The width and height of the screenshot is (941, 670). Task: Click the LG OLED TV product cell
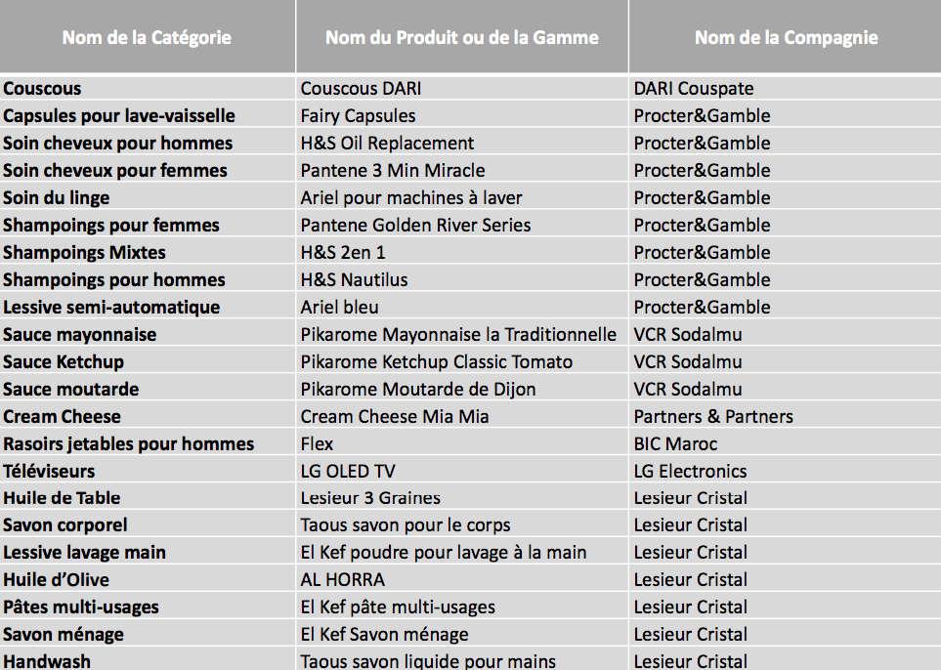click(x=461, y=471)
